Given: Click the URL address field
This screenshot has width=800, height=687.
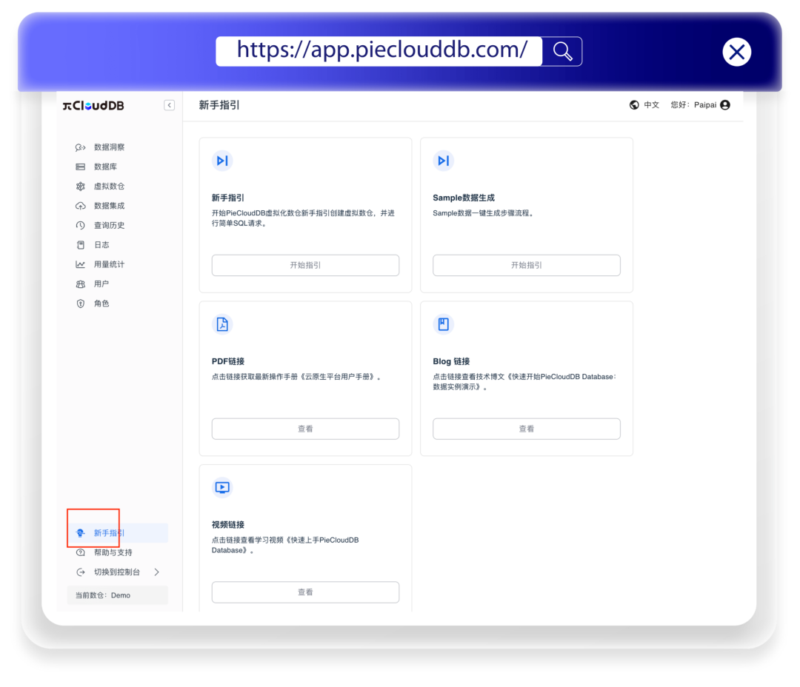Looking at the screenshot, I should pyautogui.click(x=379, y=51).
